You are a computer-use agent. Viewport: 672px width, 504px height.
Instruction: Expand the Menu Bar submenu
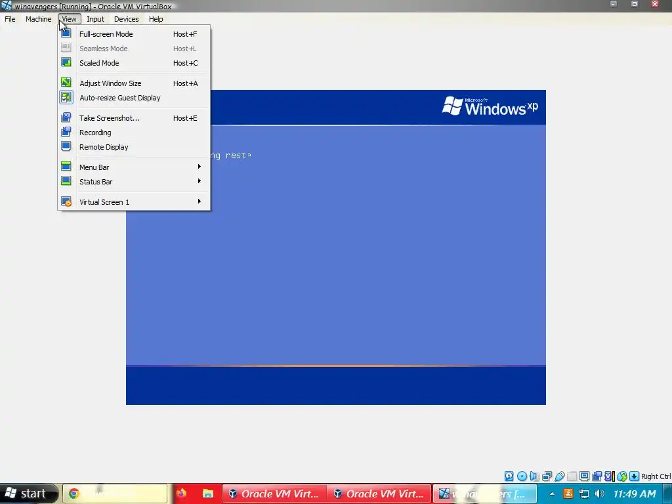(x=134, y=167)
